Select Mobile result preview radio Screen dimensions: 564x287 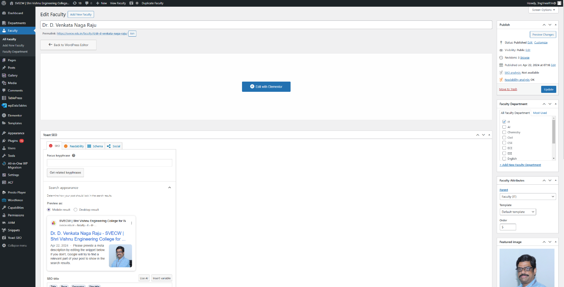pos(49,210)
